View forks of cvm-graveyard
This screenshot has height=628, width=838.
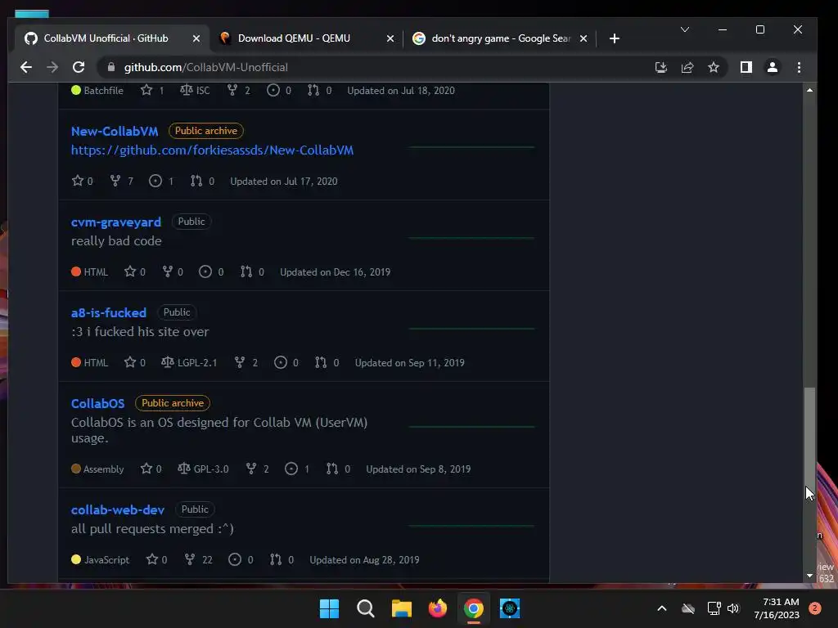click(x=173, y=271)
